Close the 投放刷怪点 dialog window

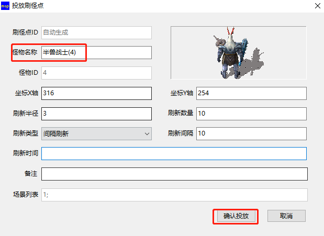317,6
